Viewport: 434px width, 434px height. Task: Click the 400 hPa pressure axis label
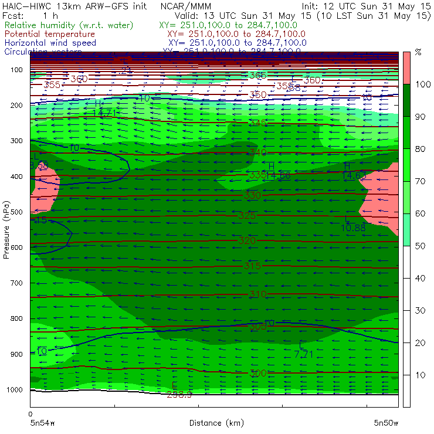tap(16, 177)
